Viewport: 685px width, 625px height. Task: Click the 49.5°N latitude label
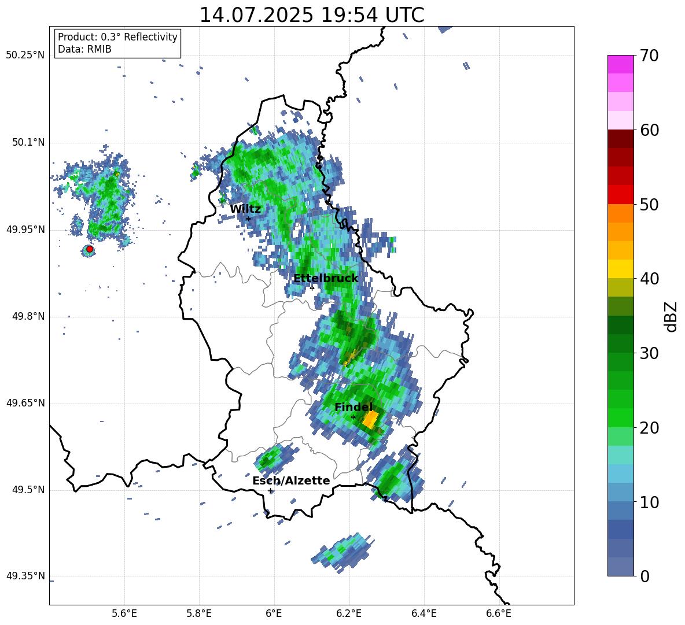tap(28, 490)
